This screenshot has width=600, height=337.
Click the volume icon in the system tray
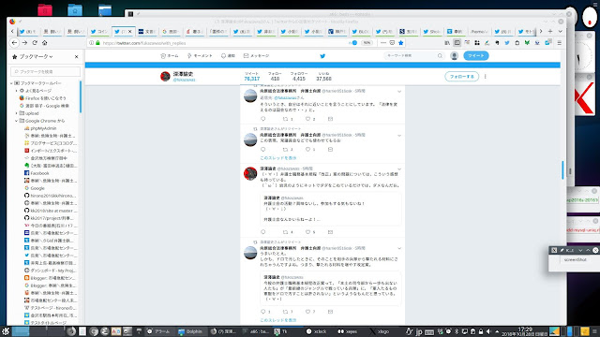488,331
